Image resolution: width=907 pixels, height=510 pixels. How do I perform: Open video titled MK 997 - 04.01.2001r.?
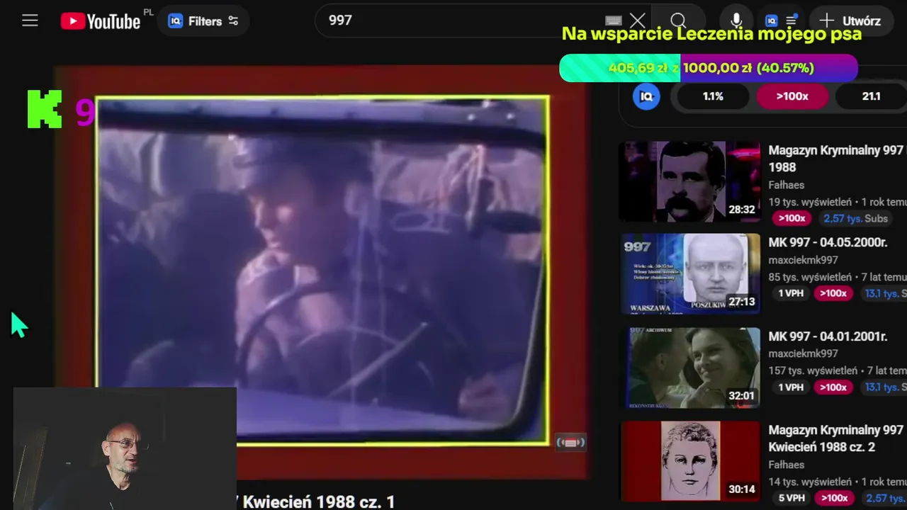point(828,336)
